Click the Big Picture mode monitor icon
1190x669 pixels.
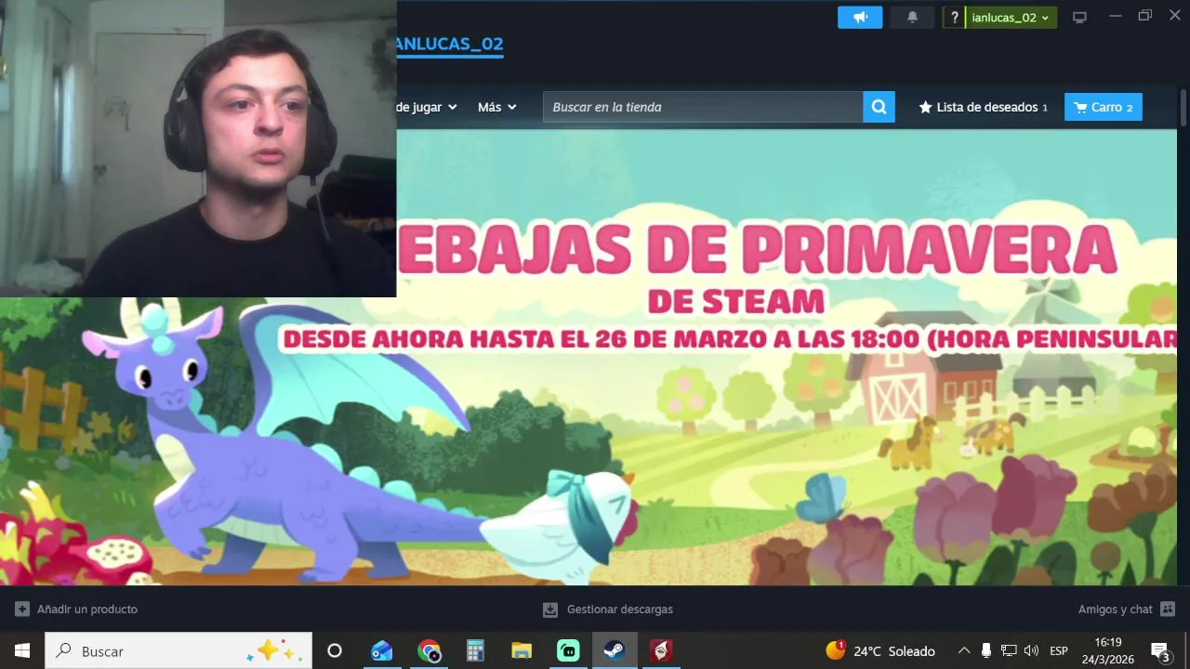pos(1079,18)
